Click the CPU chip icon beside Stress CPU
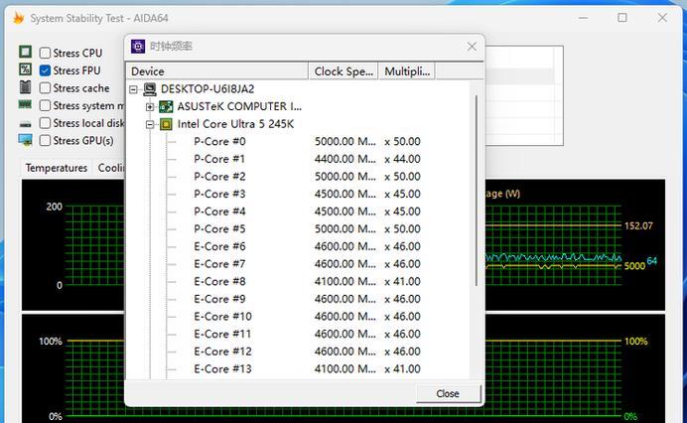Viewport: 687px width, 423px height. pyautogui.click(x=26, y=52)
